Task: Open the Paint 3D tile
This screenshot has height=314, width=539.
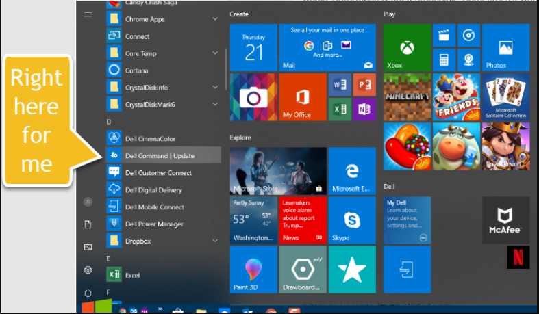Action: (253, 270)
